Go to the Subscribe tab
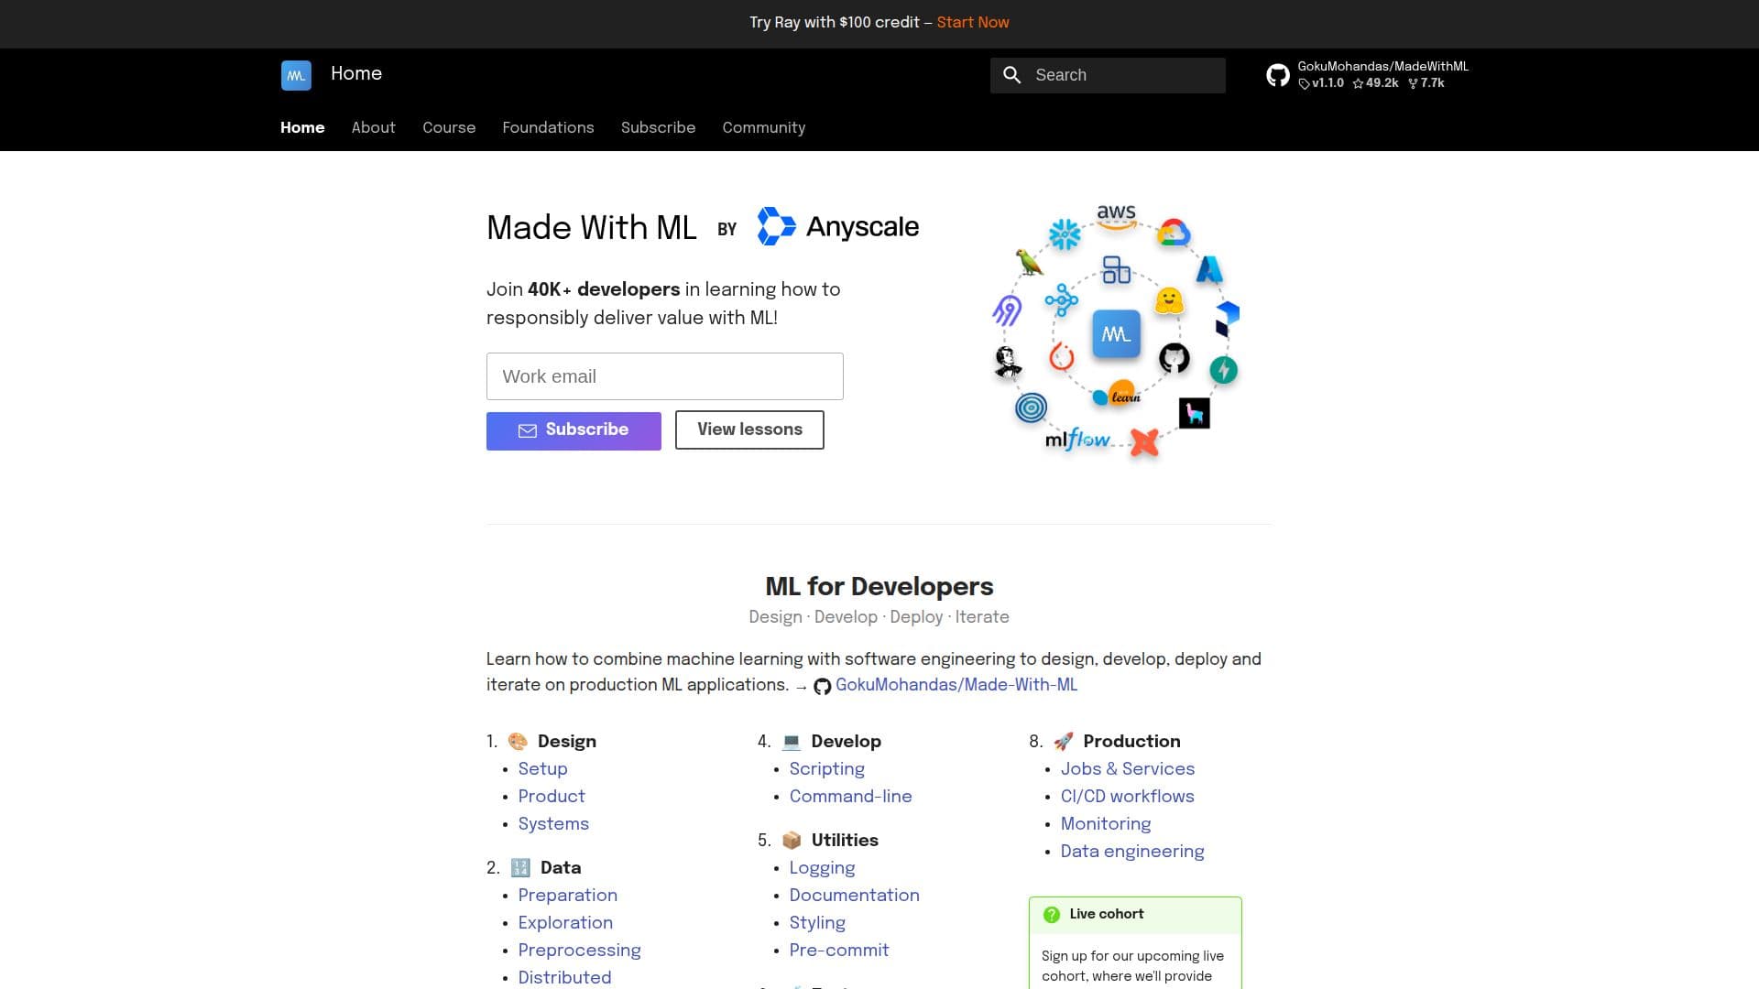Viewport: 1759px width, 989px height. (658, 127)
